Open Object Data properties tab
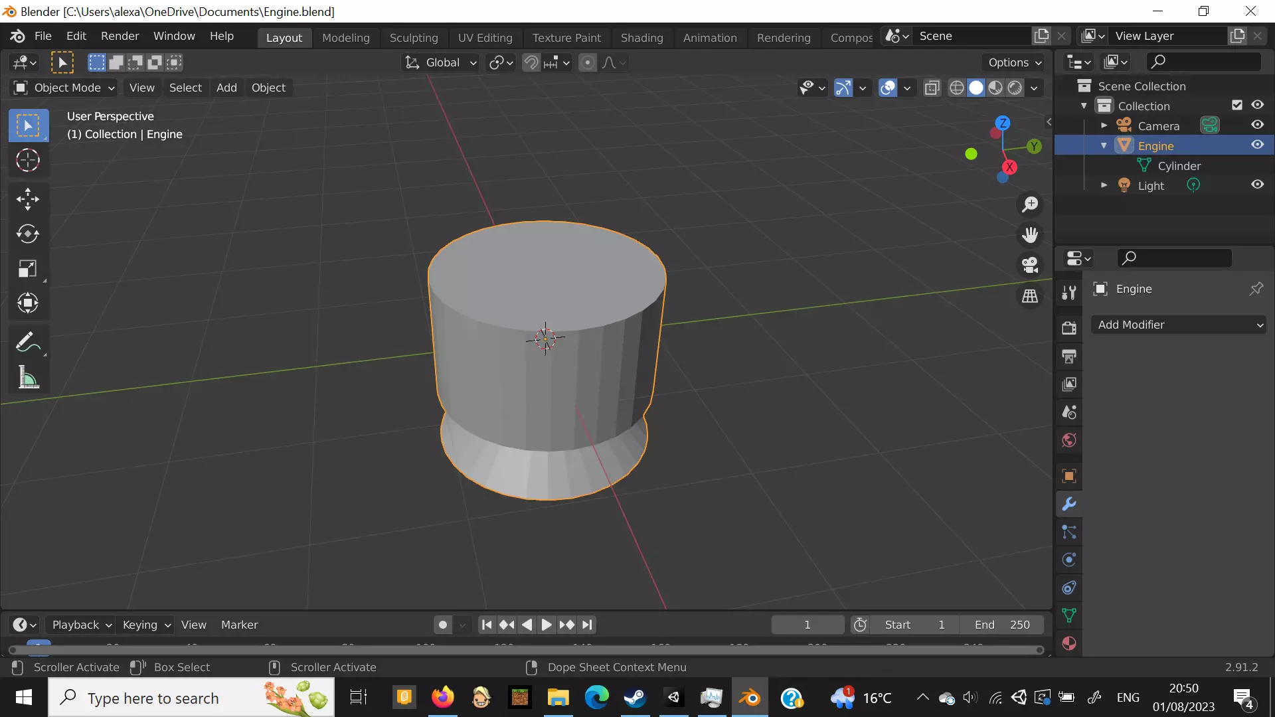1275x717 pixels. coord(1069,615)
